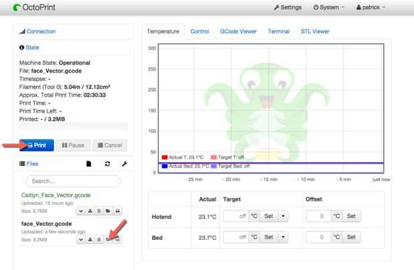Click the Filament 5.04m / 12.12cm³ value
414x270 pixels.
coord(87,87)
